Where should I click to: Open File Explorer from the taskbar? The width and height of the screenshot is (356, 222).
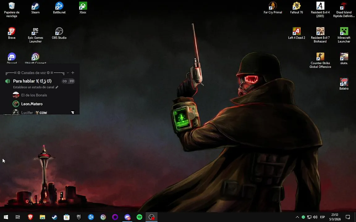42,217
